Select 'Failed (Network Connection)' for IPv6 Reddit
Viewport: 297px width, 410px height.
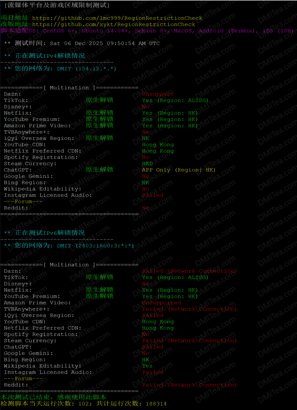[x=189, y=385]
